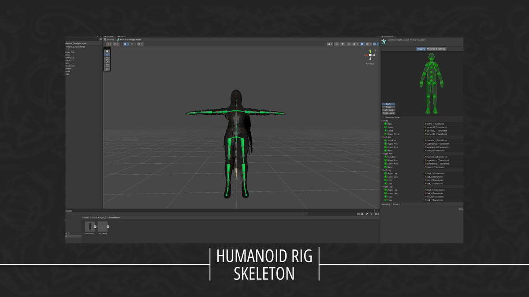This screenshot has width=529, height=297.
Task: Click the Right Leg Foot bone indicator
Action: [x=385, y=197]
